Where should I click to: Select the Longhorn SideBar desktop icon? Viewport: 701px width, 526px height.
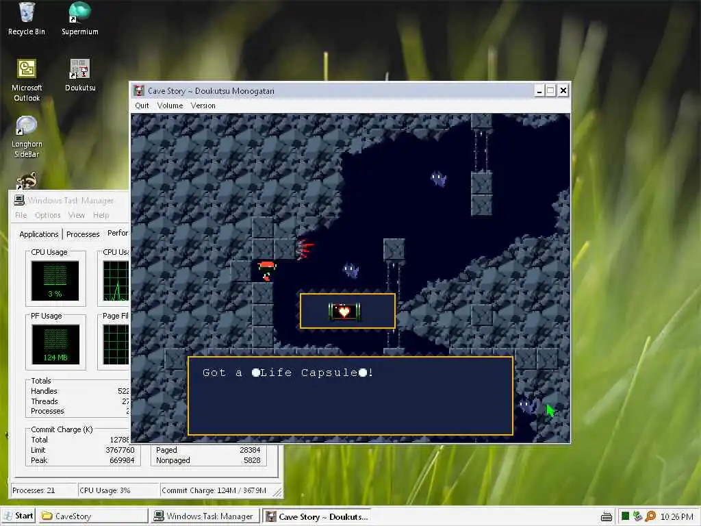pos(27,137)
